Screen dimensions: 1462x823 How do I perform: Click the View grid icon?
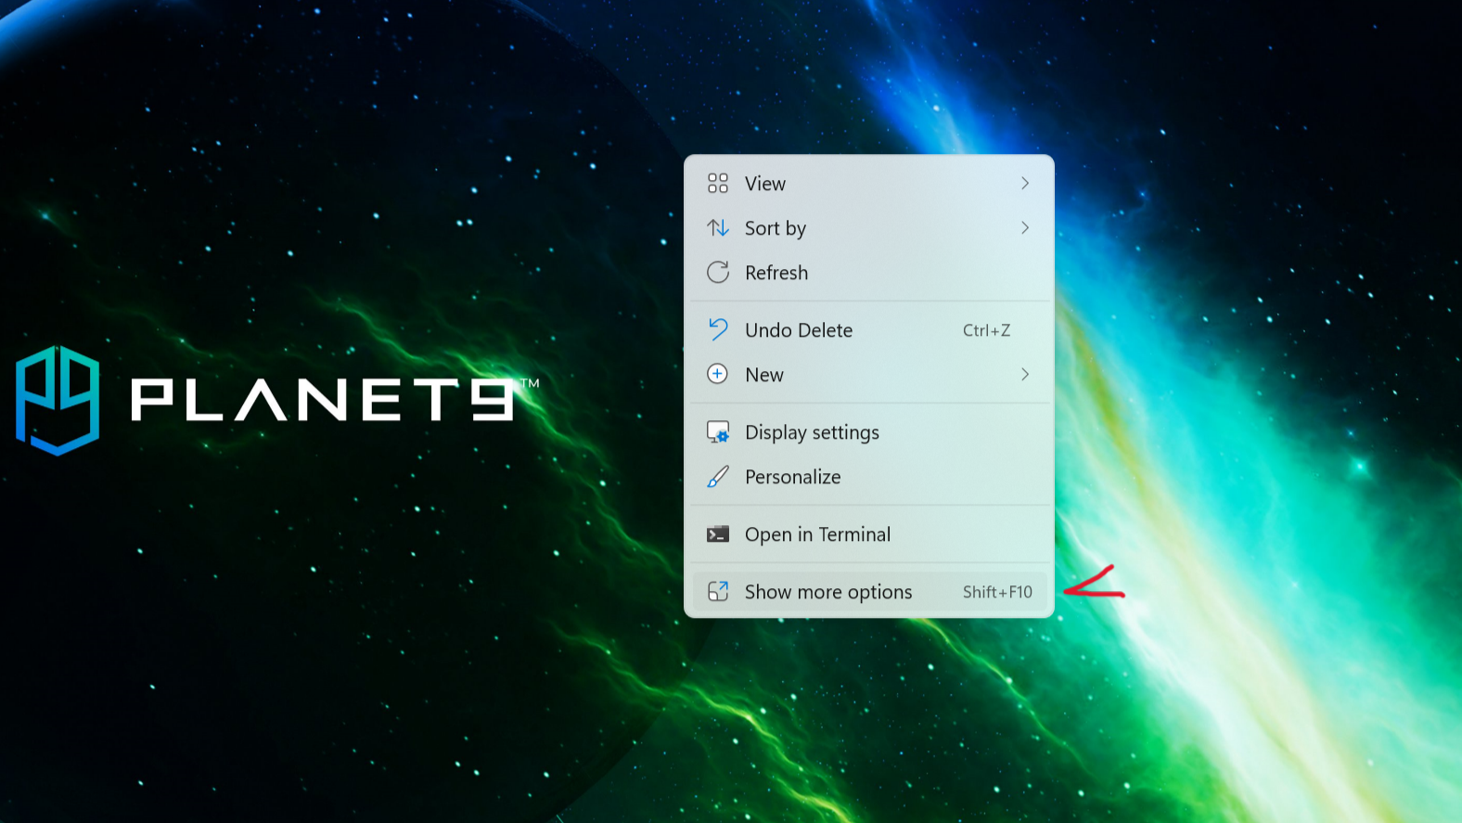pyautogui.click(x=718, y=184)
